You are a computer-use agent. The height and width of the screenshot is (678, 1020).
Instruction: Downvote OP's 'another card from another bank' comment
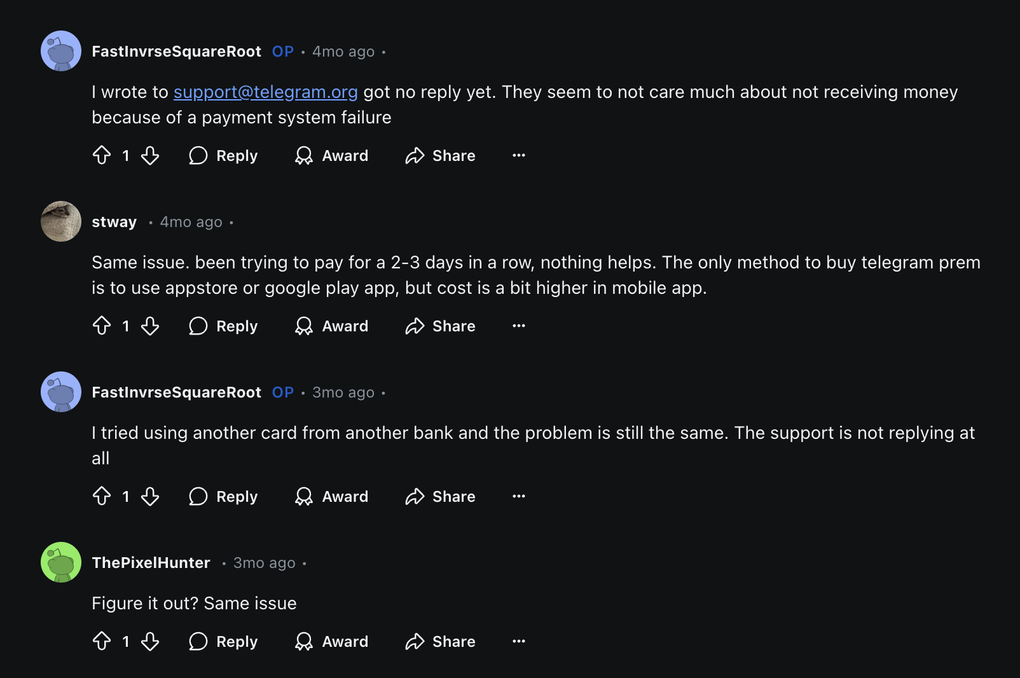[x=150, y=496]
